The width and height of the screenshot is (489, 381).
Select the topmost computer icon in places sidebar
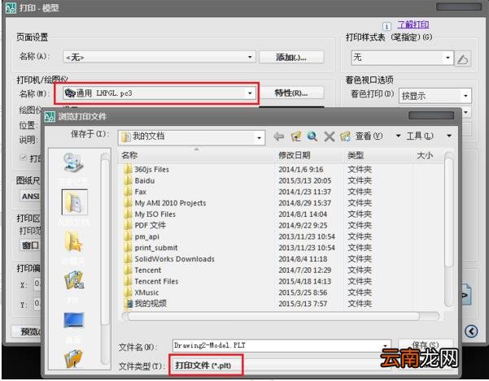pos(73,162)
